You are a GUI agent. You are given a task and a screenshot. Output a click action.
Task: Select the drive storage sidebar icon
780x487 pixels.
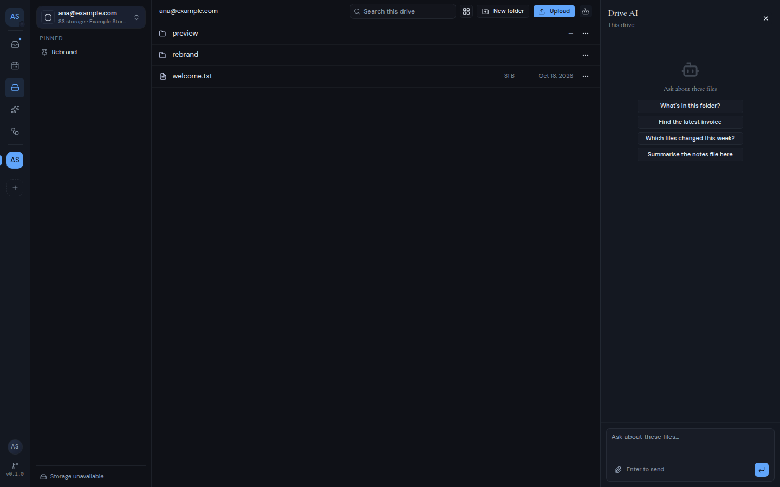tap(15, 88)
